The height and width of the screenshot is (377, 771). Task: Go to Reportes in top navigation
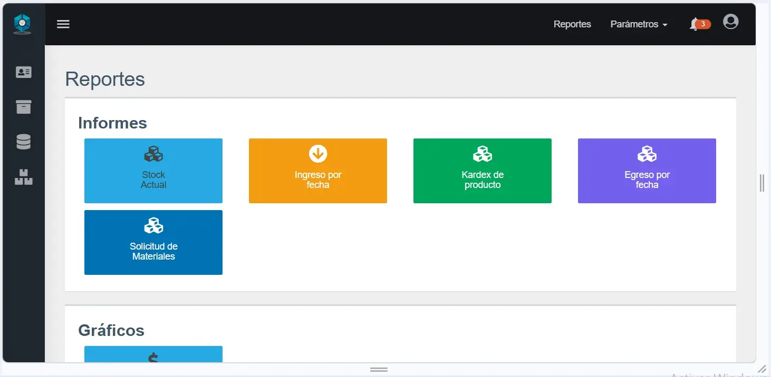click(572, 24)
